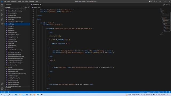This screenshot has width=171, height=96.
Task: Open Explorer's more actions ellipsis
Action: coord(28,5)
